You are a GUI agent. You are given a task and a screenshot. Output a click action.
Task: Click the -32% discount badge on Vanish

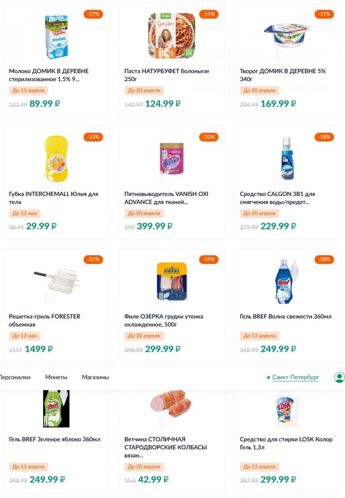(209, 137)
